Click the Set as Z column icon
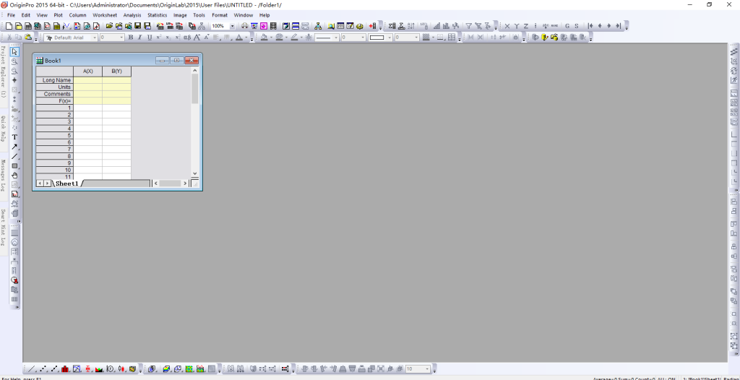This screenshot has height=380, width=740. click(527, 26)
